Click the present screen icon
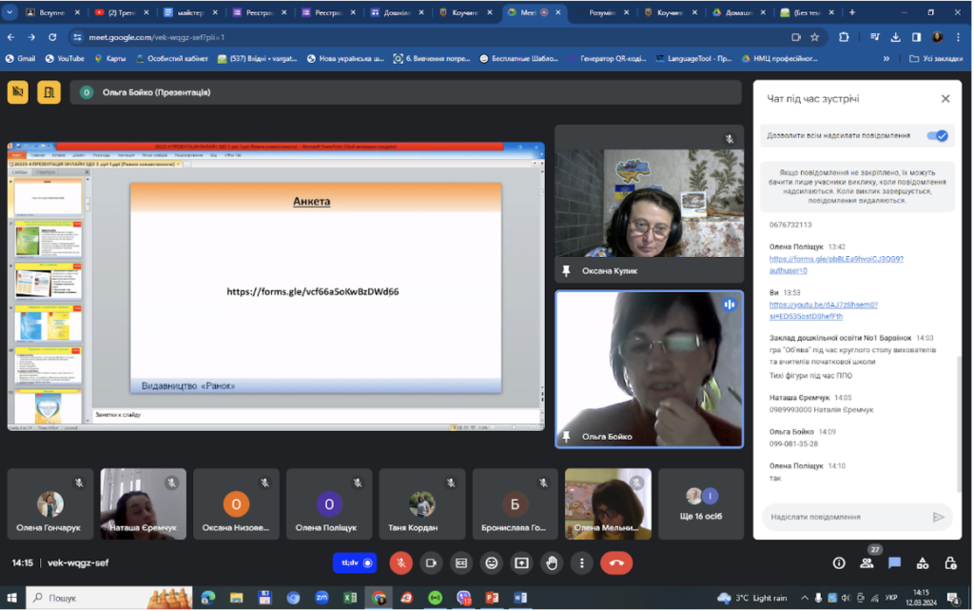This screenshot has height=611, width=974. point(521,563)
